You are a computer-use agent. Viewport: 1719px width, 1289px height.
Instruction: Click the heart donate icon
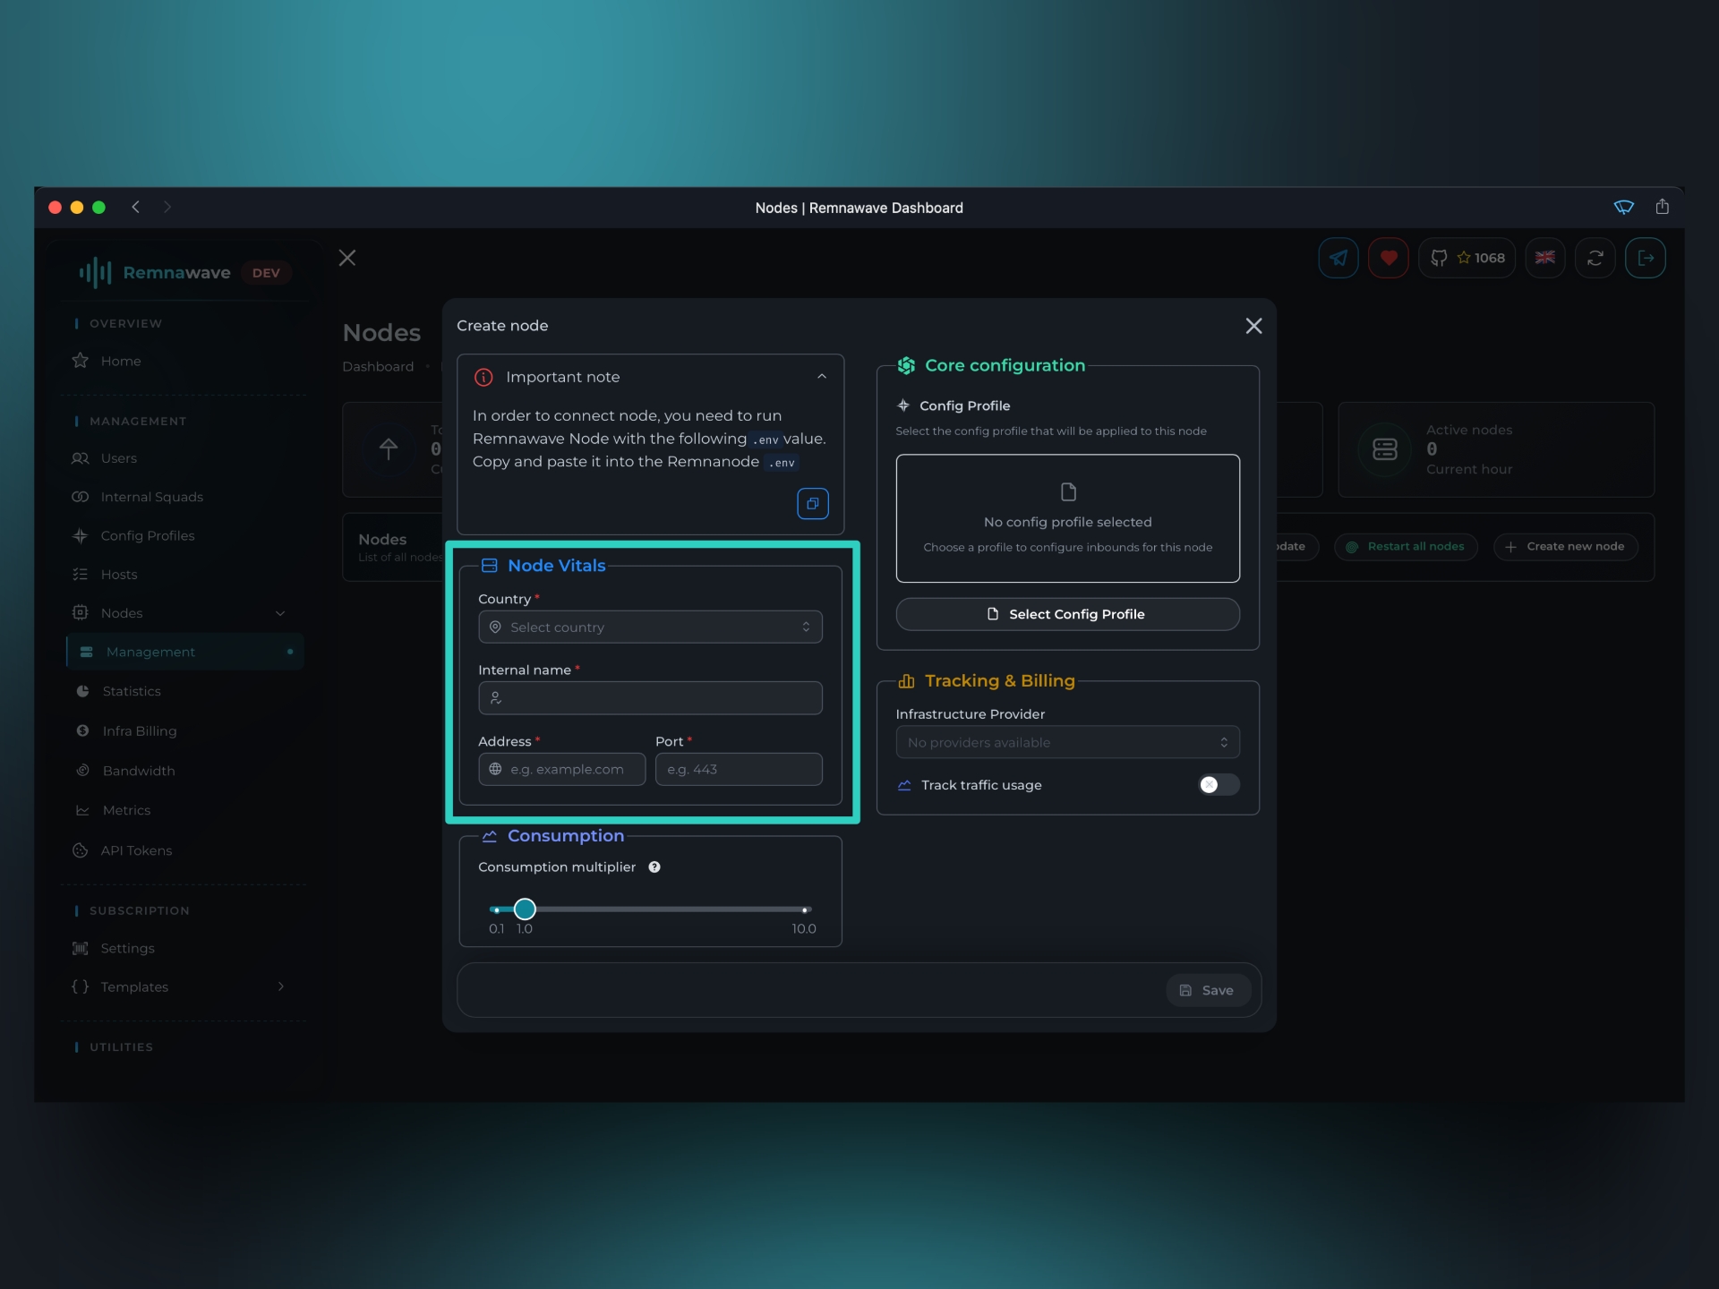click(x=1389, y=258)
